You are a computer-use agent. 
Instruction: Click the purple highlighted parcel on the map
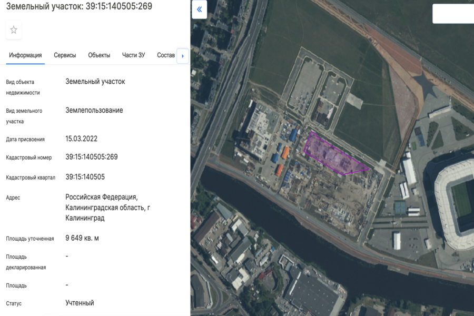tap(333, 156)
